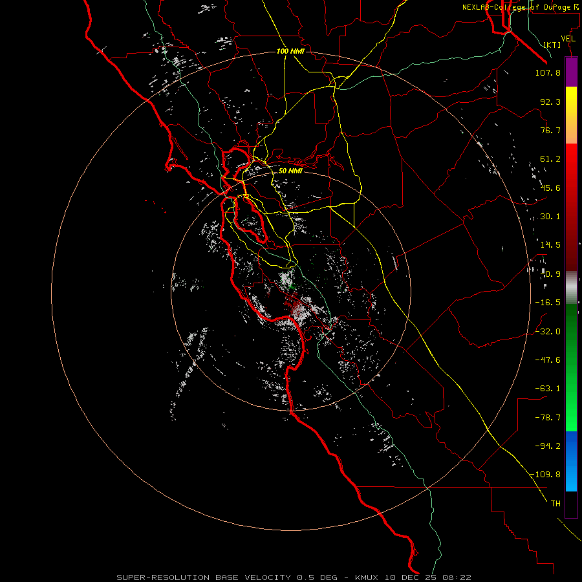Image resolution: width=582 pixels, height=582 pixels.
Task: Click the NEXLAB-College of DuPage credit text
Action: tap(521, 7)
